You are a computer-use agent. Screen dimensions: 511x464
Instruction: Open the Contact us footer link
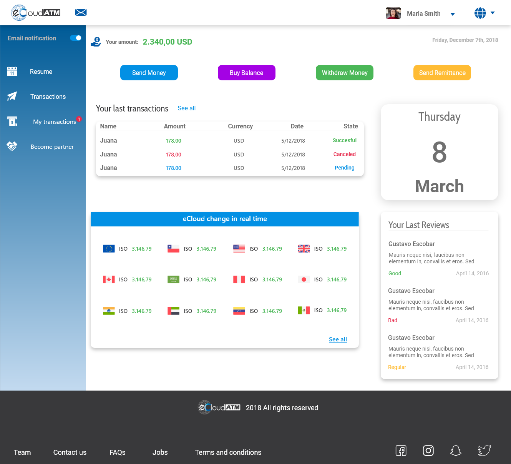70,452
